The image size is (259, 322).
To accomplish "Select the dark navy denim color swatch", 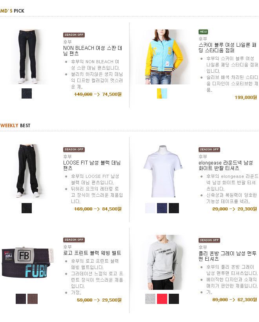I will click(27, 93).
